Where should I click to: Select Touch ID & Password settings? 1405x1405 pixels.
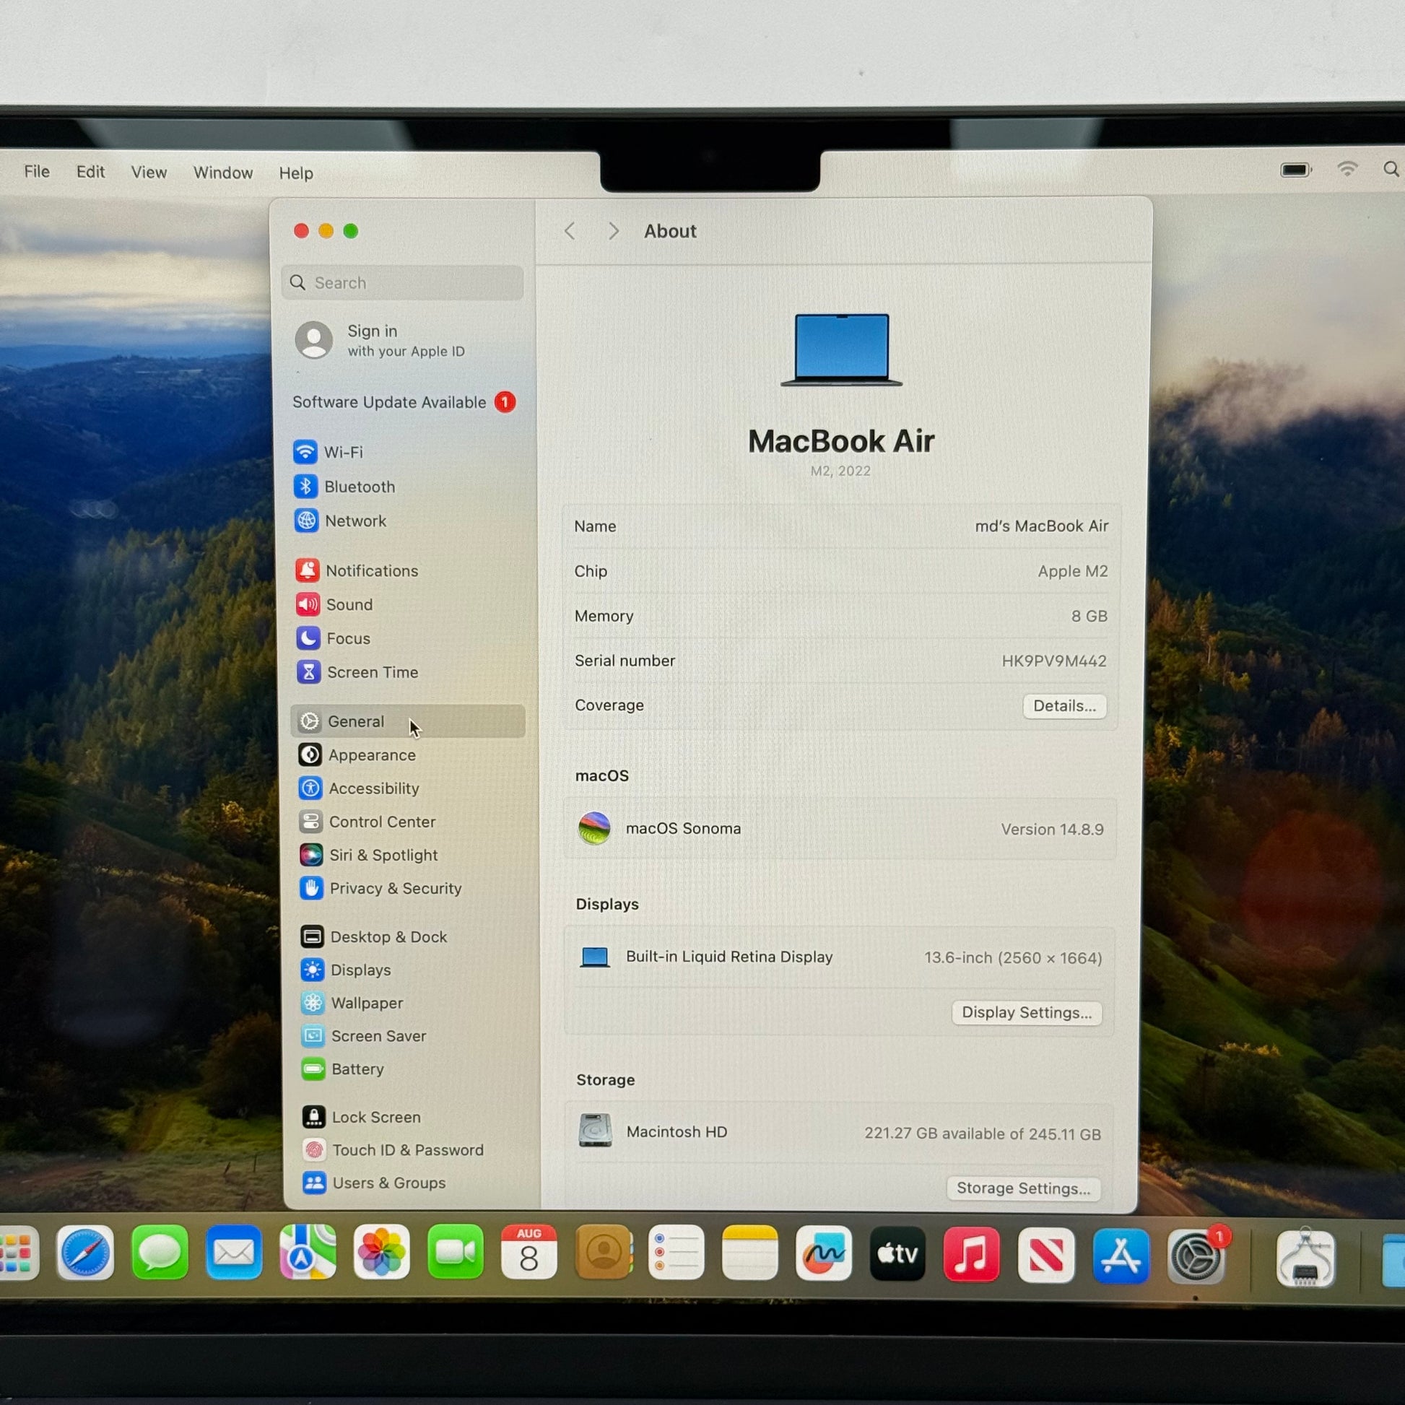click(x=394, y=1149)
